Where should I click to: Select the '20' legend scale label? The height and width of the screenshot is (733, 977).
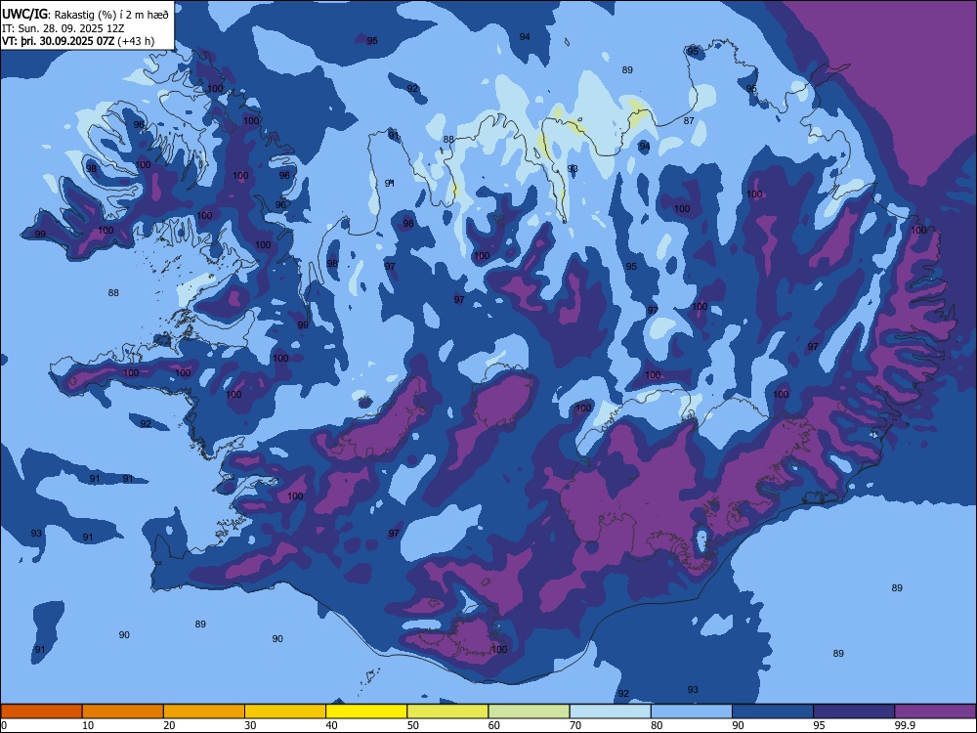tap(169, 725)
